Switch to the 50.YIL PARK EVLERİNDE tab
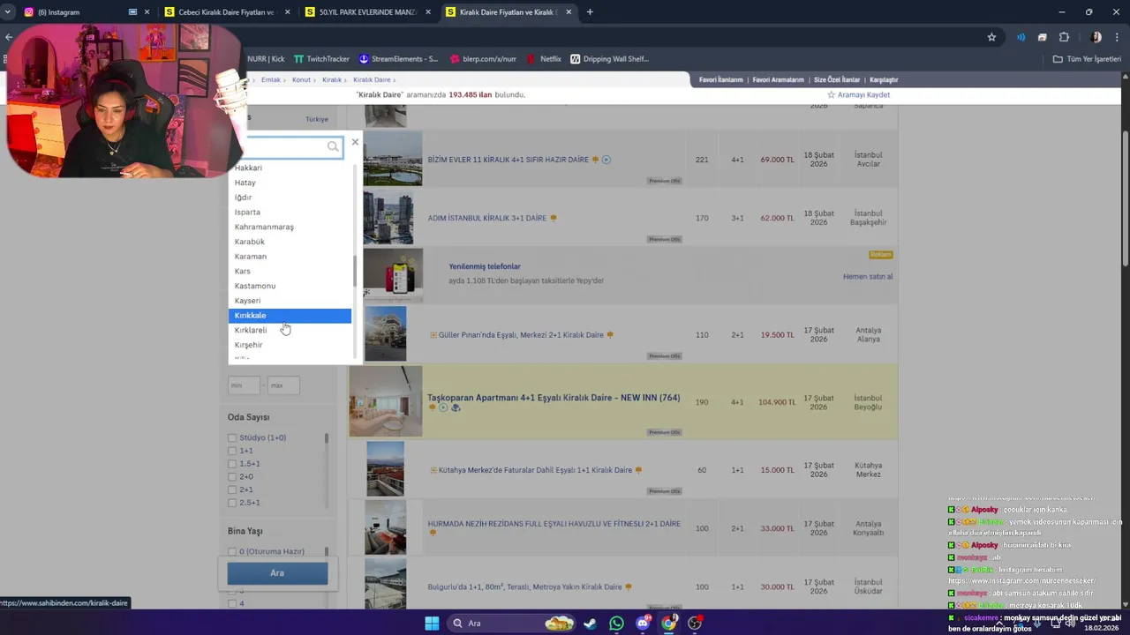This screenshot has width=1130, height=635. click(x=368, y=12)
